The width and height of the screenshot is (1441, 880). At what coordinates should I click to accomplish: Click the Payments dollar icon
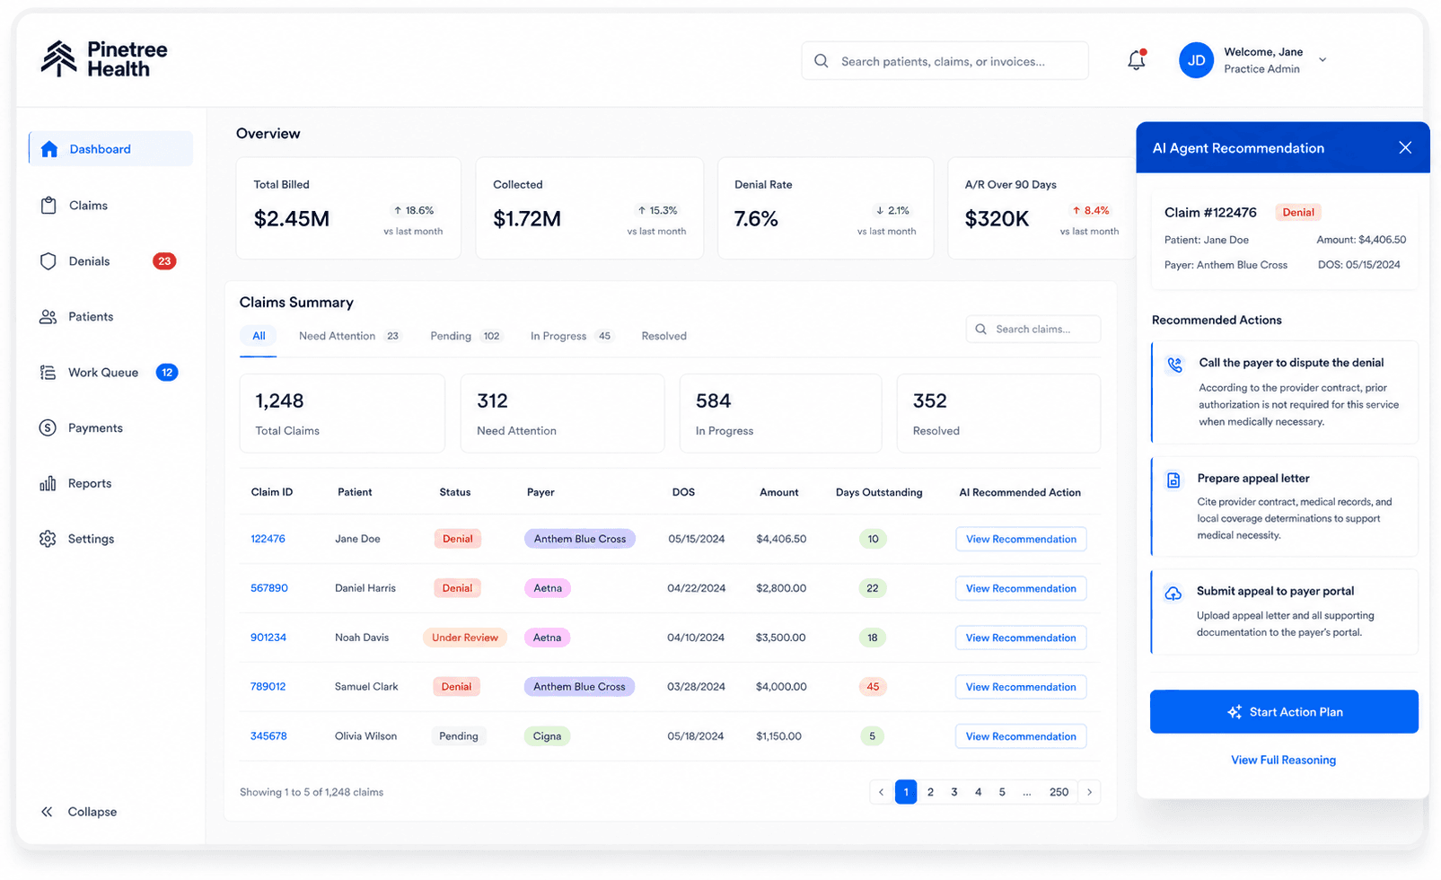point(48,428)
